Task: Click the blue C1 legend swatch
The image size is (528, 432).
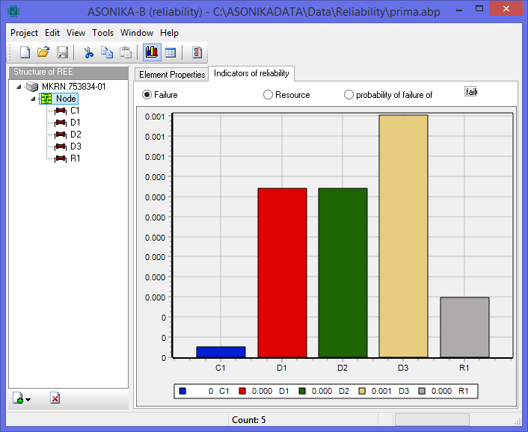Action: click(182, 391)
